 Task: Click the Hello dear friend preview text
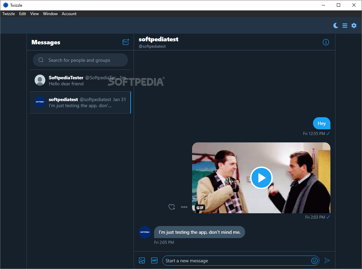[x=66, y=84]
